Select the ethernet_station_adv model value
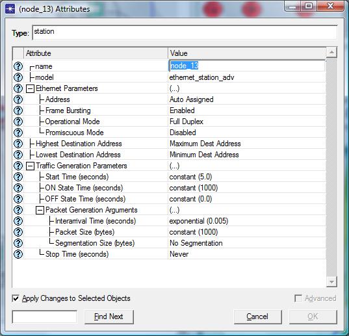349x336 pixels. tap(201, 77)
